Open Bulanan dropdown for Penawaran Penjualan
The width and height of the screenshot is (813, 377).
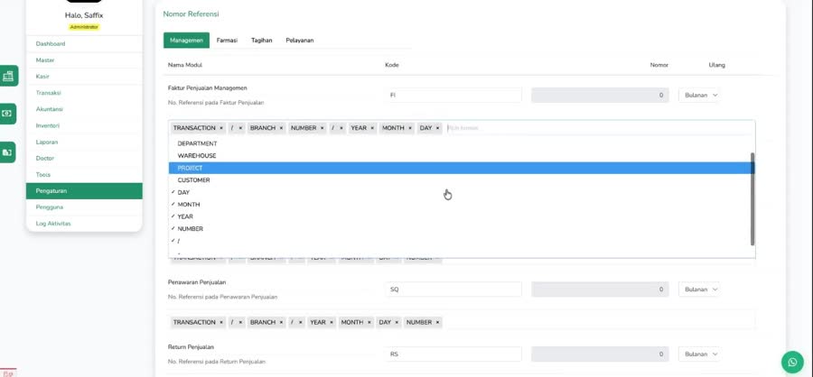(x=698, y=290)
